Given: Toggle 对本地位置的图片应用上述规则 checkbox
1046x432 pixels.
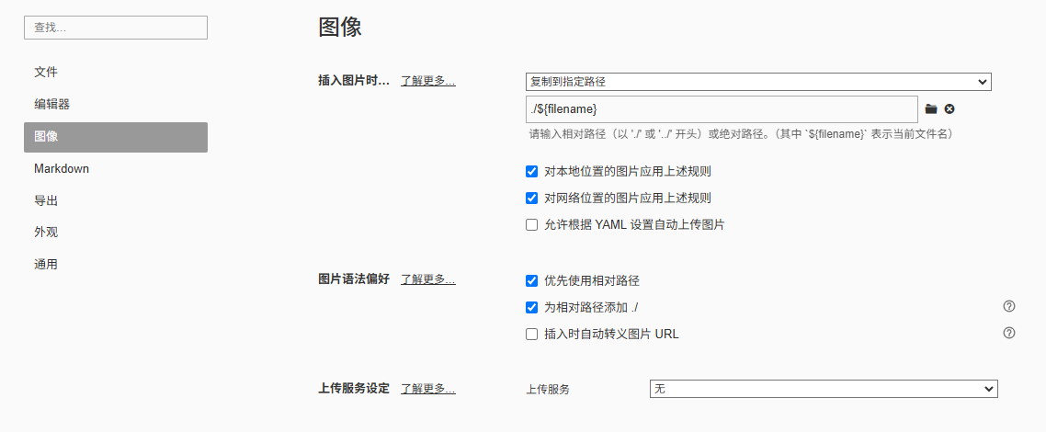Looking at the screenshot, I should [x=531, y=171].
